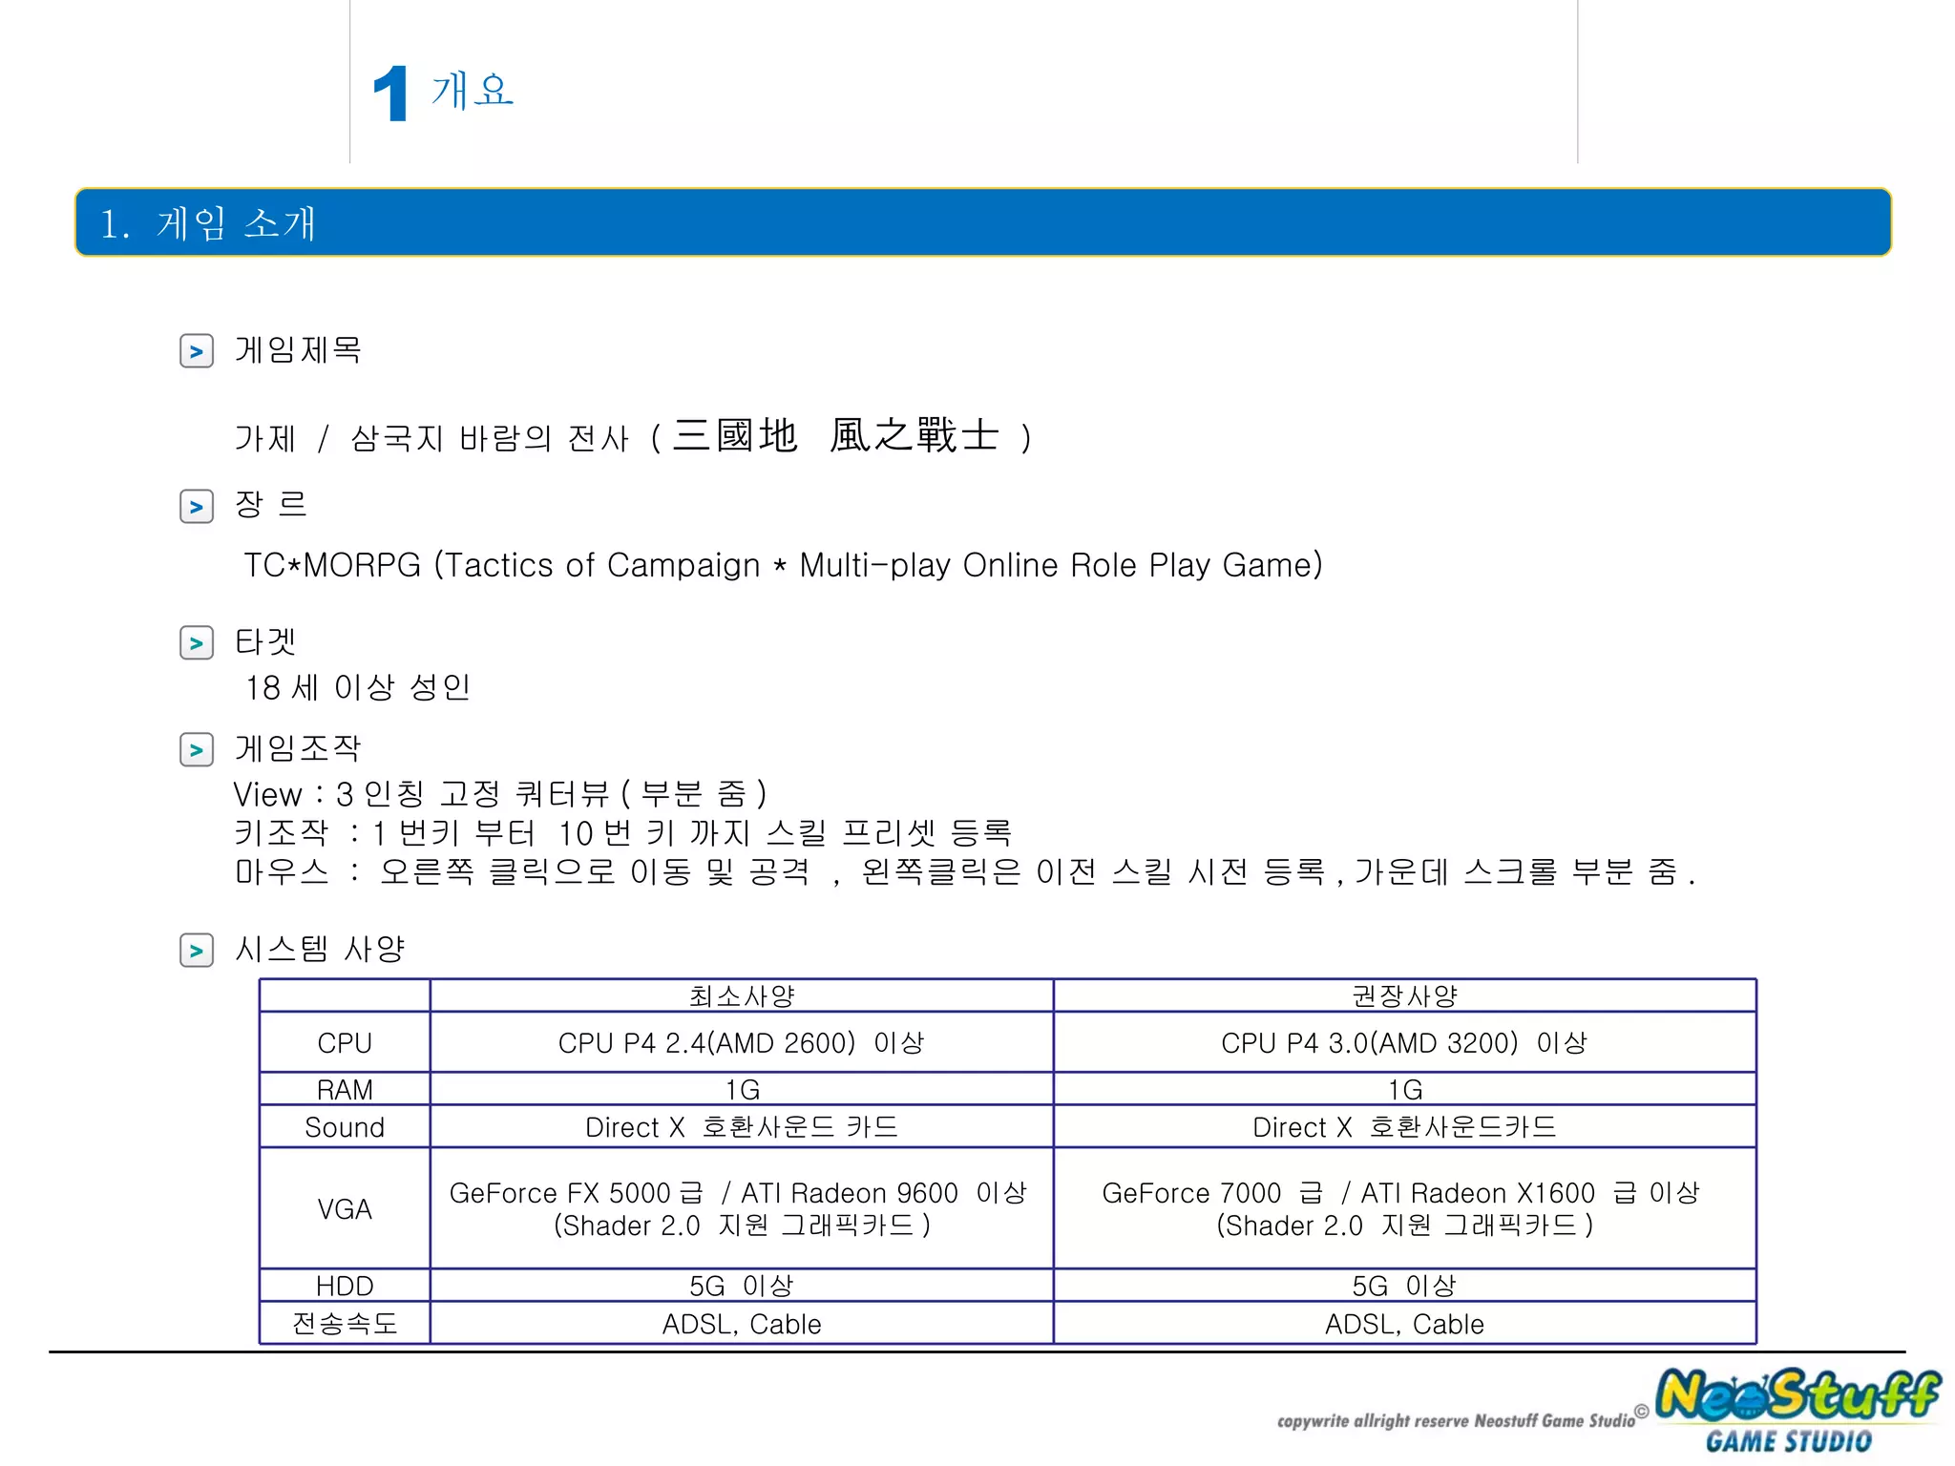The image size is (1955, 1466).
Task: Select cell 'CPU P4 3.0(AMD 3200) 이상'
Action: [1405, 1042]
